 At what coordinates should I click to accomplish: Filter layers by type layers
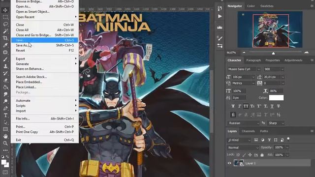pyautogui.click(x=269, y=140)
